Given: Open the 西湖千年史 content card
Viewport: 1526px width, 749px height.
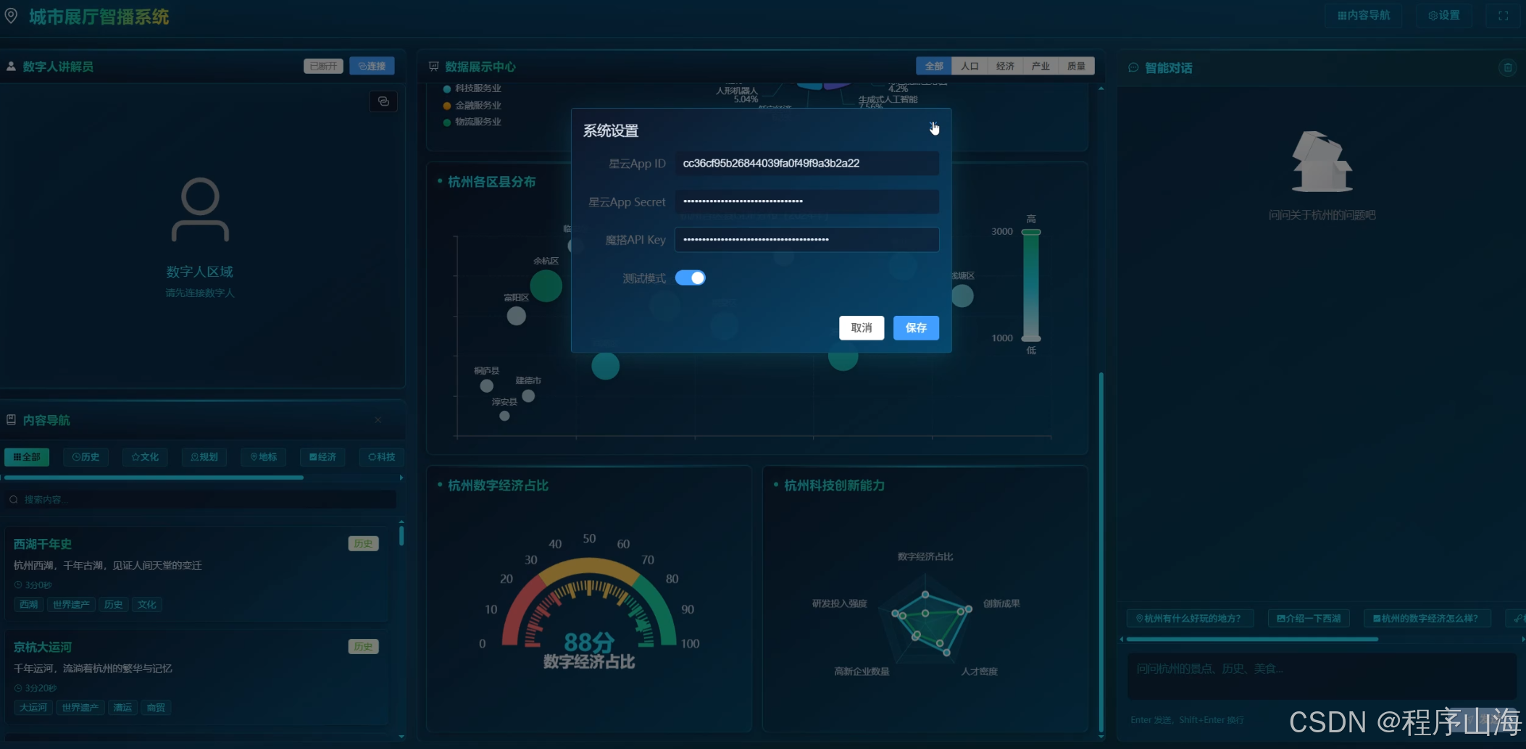Looking at the screenshot, I should [196, 574].
